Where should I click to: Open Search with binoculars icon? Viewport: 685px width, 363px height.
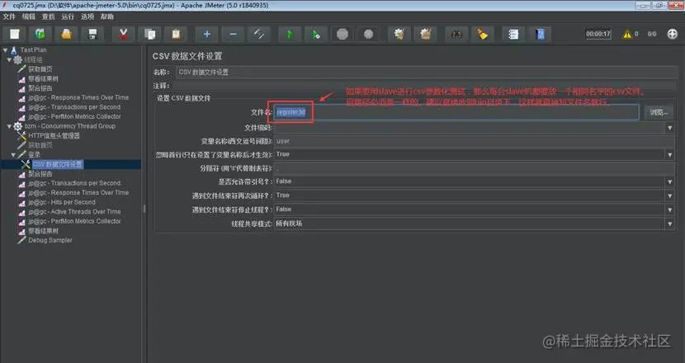click(456, 34)
